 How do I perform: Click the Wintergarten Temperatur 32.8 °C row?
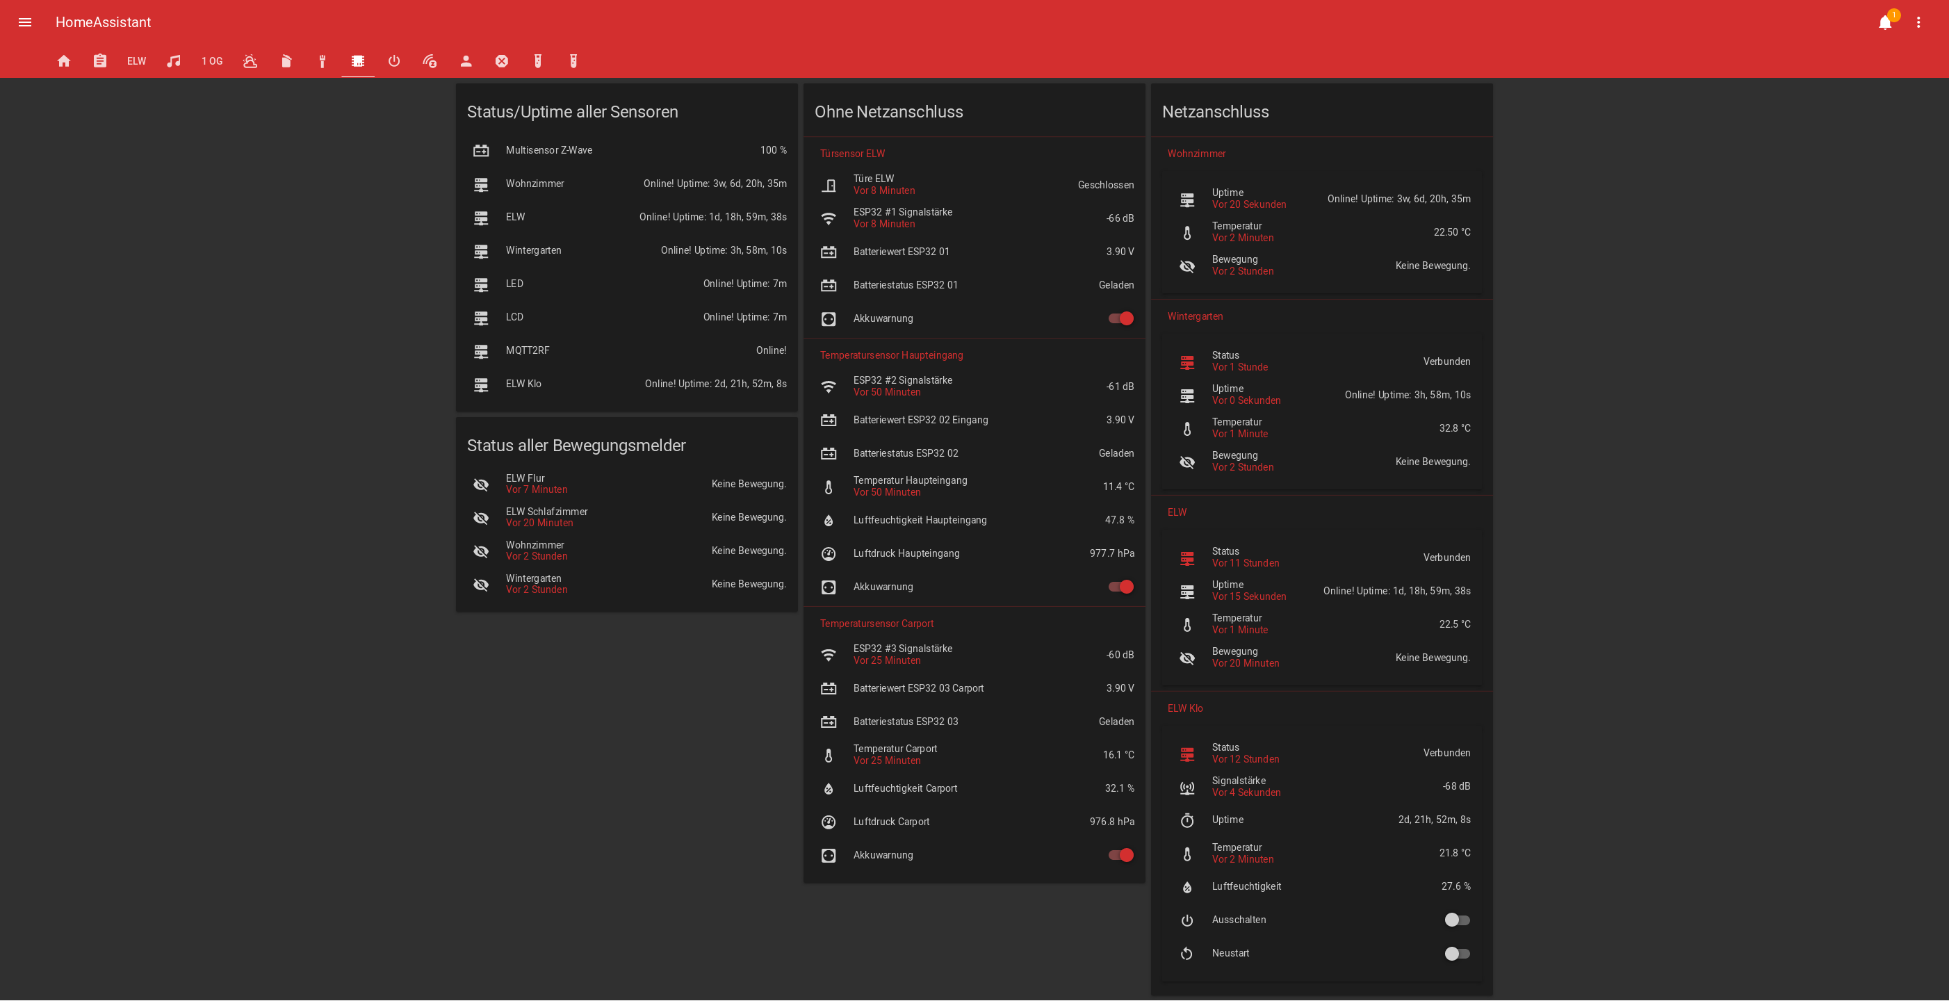coord(1324,428)
